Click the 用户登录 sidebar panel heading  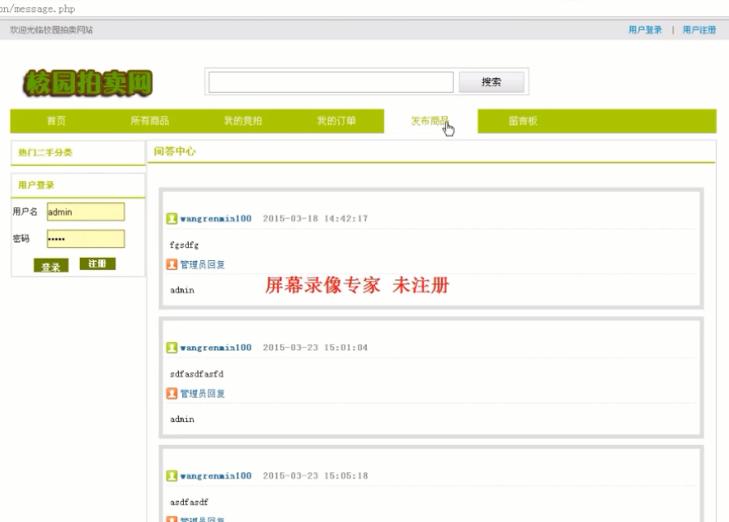click(x=35, y=185)
